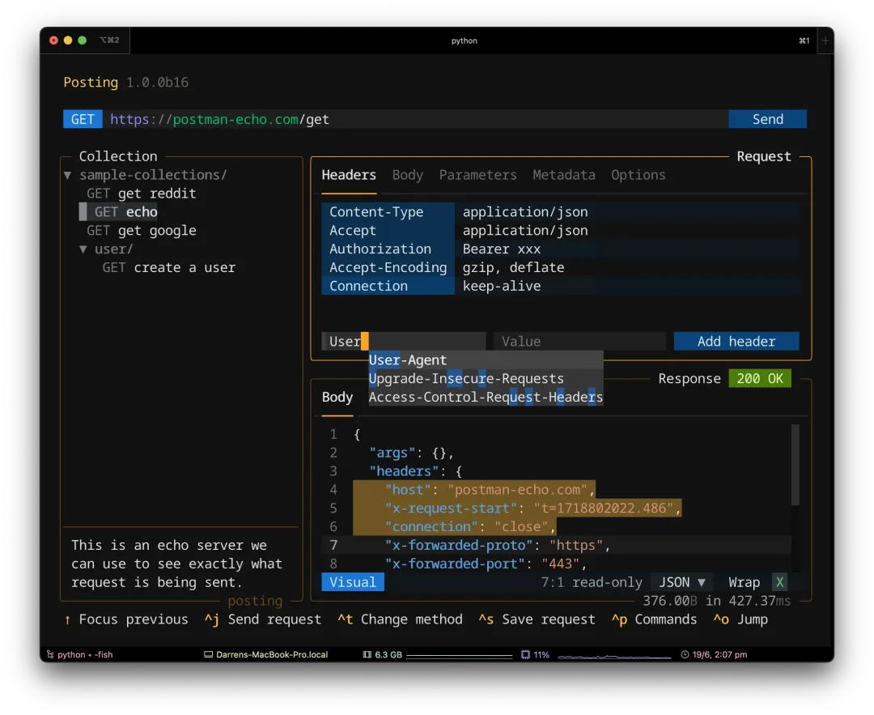
Task: Click the Send button
Action: pyautogui.click(x=767, y=119)
